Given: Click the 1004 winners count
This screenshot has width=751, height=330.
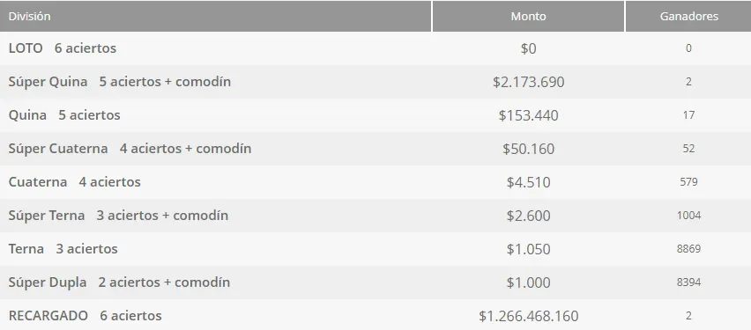Looking at the screenshot, I should pos(688,216).
